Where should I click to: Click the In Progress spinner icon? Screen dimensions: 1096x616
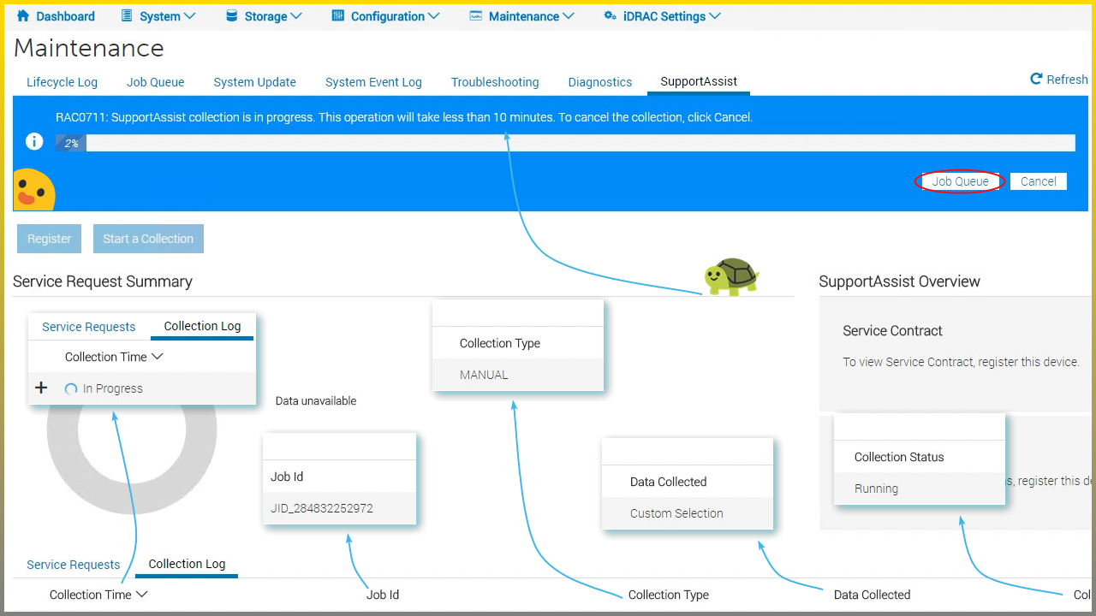[x=71, y=388]
